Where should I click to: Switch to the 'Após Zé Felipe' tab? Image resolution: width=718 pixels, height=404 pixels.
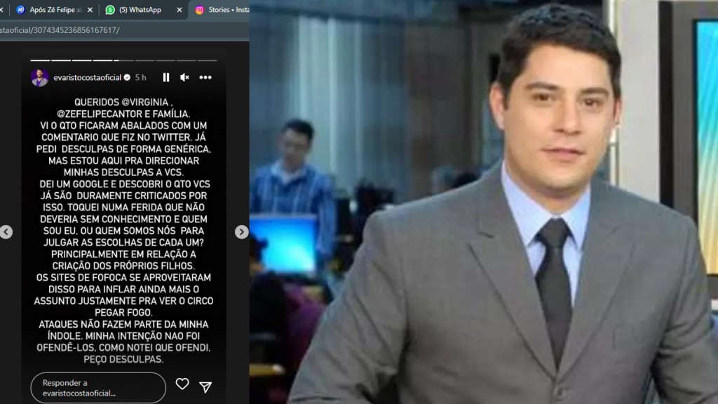tap(56, 10)
